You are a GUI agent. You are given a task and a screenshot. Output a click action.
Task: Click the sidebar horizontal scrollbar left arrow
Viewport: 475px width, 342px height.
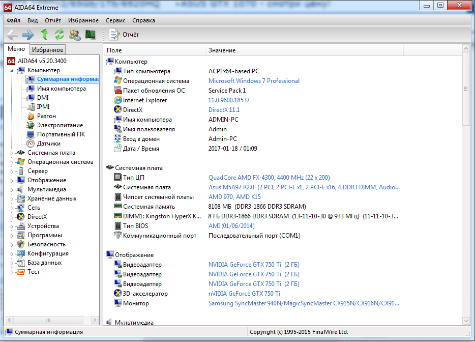[x=9, y=320]
